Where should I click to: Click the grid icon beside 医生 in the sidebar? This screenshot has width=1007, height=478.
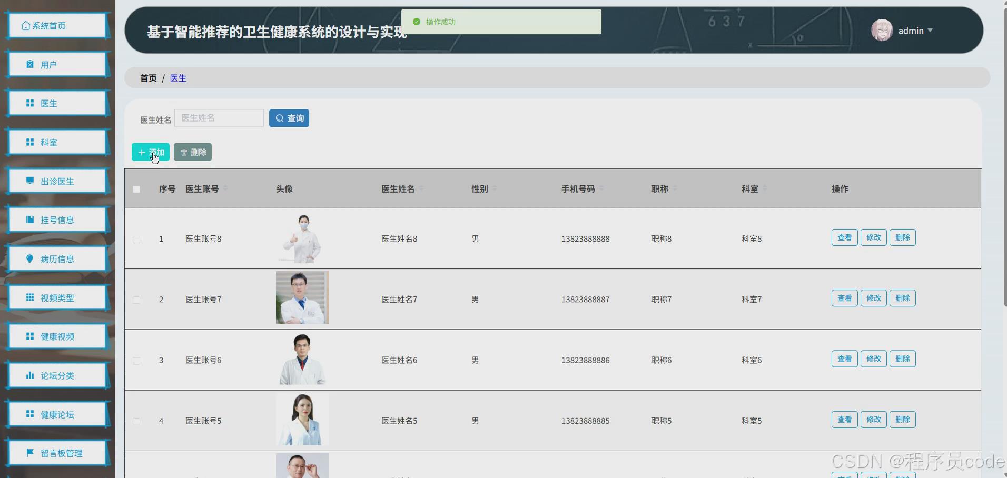point(30,103)
